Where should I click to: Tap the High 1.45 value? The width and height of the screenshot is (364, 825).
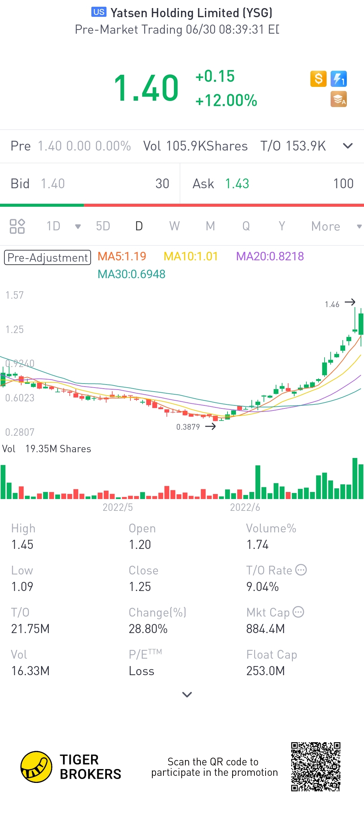[22, 544]
